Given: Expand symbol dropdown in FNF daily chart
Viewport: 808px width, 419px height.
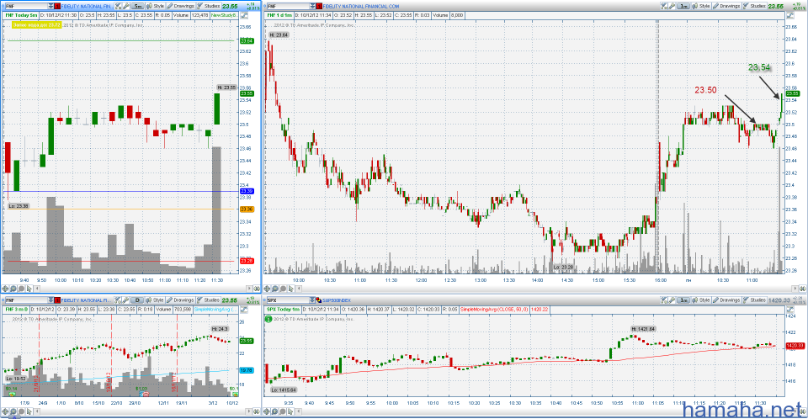Looking at the screenshot, I should pyautogui.click(x=50, y=300).
